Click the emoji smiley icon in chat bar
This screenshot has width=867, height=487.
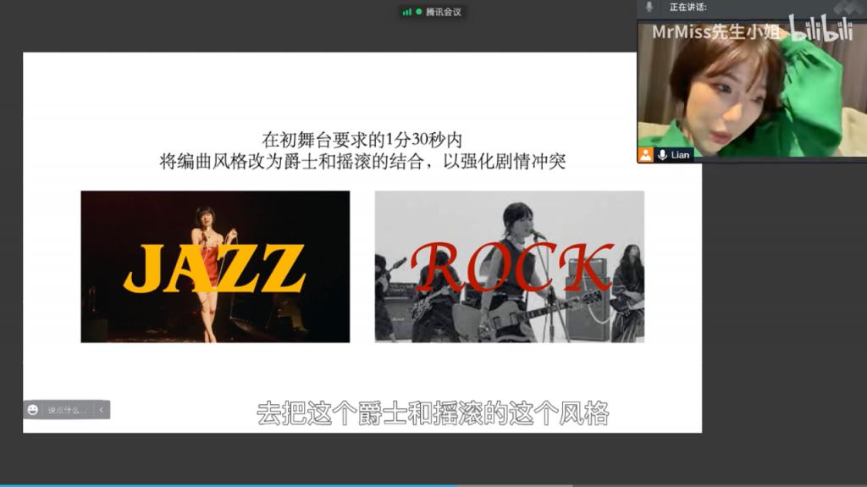click(x=33, y=410)
